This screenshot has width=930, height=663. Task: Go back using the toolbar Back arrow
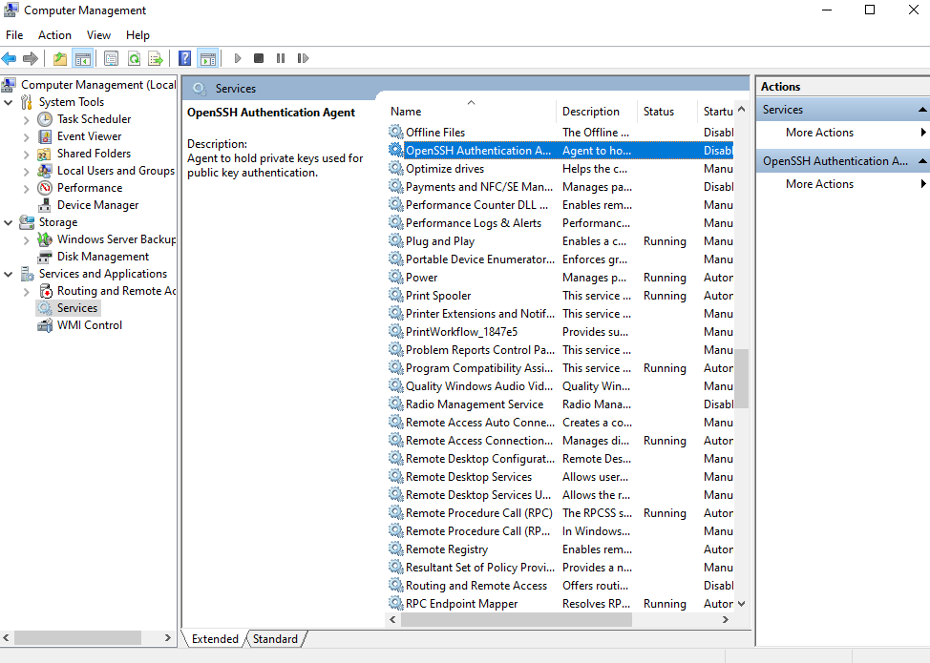[x=9, y=58]
